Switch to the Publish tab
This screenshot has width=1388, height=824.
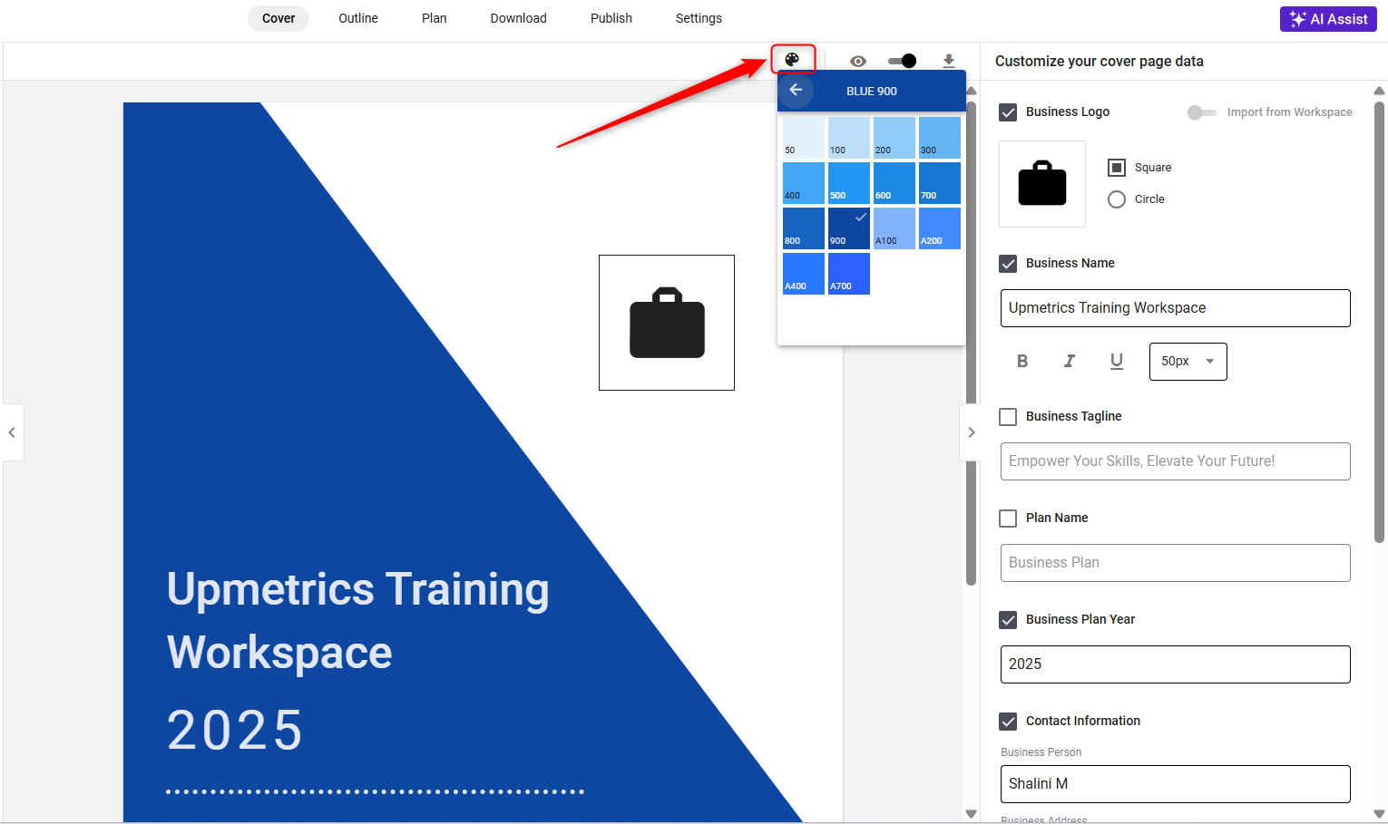611,18
